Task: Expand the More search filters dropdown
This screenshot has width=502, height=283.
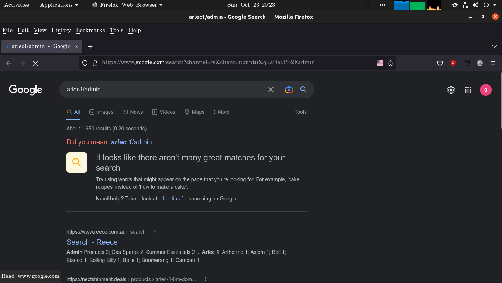Action: 221,112
